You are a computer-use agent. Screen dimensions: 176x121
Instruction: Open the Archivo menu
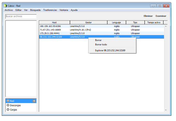click(x=9, y=10)
